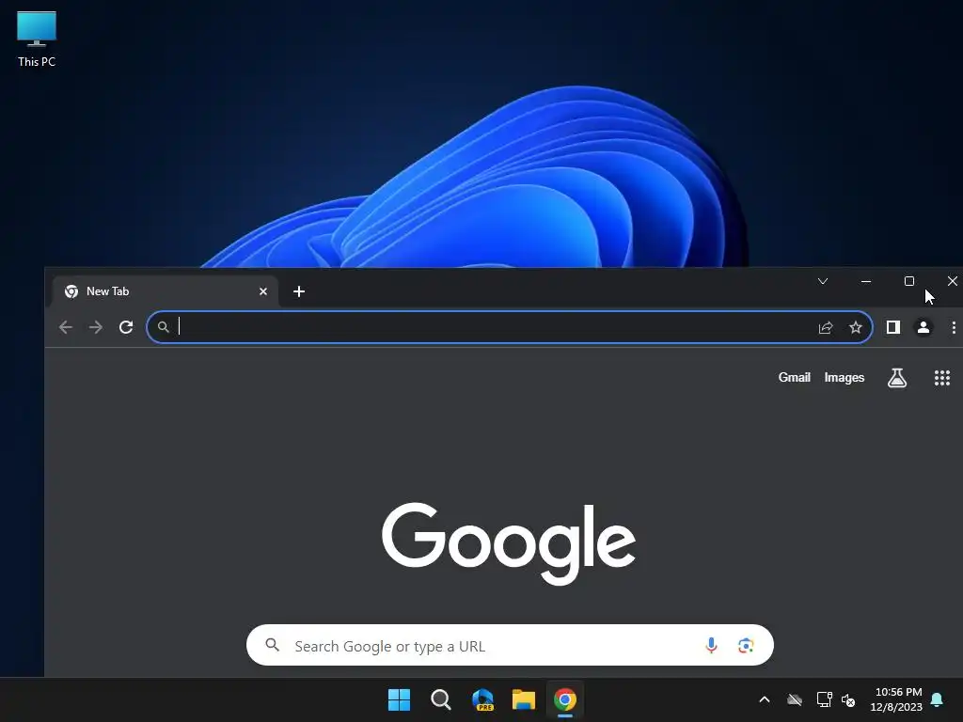Go back using the back arrow
The height and width of the screenshot is (722, 963).
66,327
